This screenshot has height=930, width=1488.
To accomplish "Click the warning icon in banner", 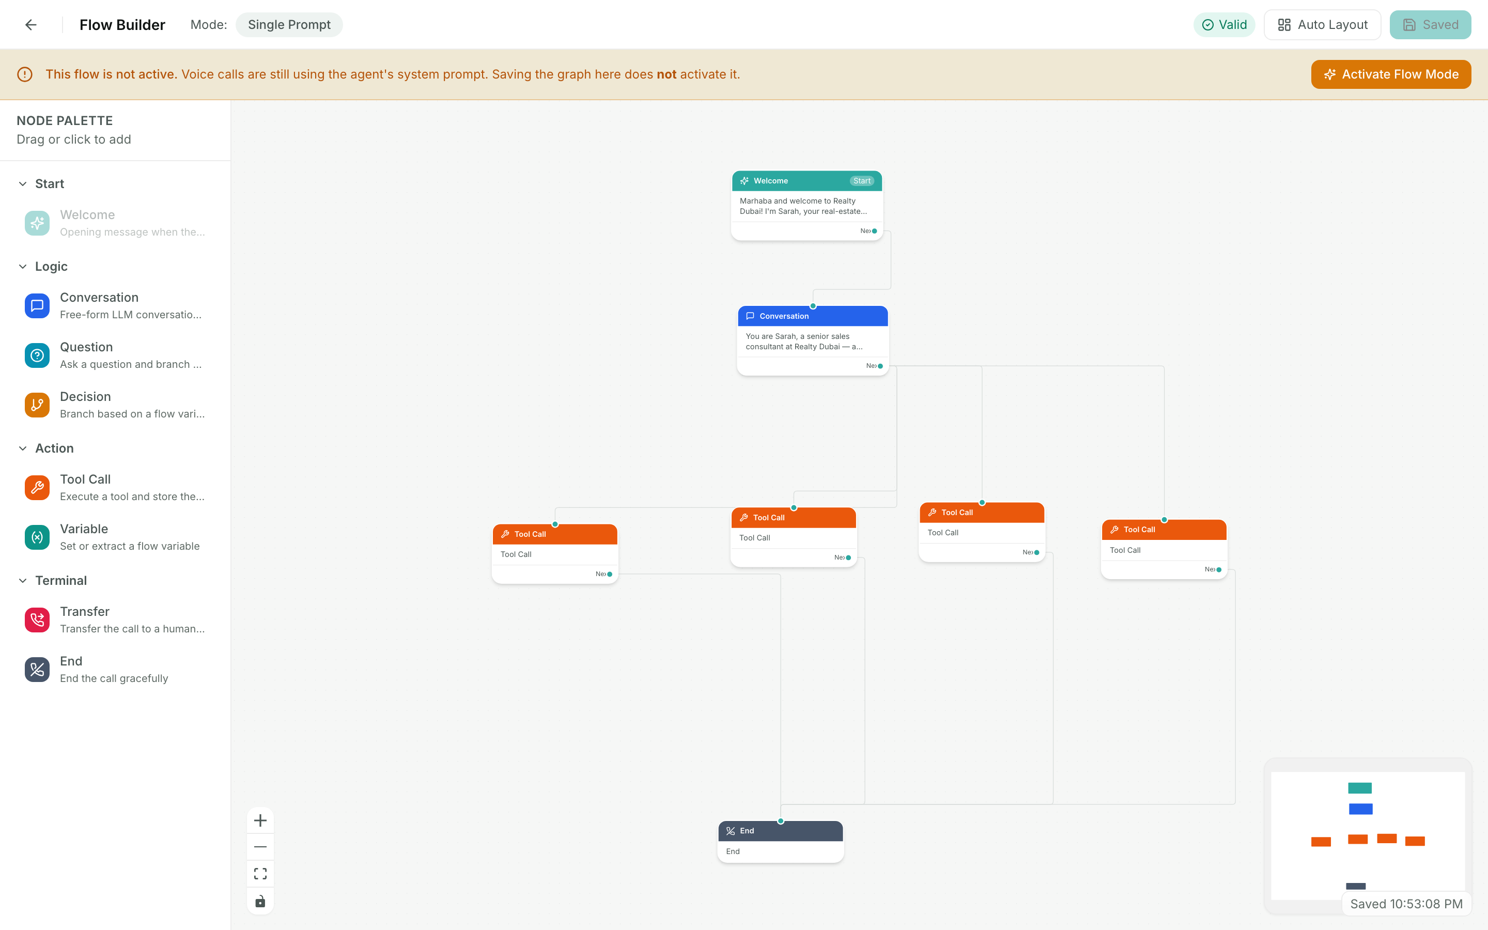I will click(x=25, y=74).
